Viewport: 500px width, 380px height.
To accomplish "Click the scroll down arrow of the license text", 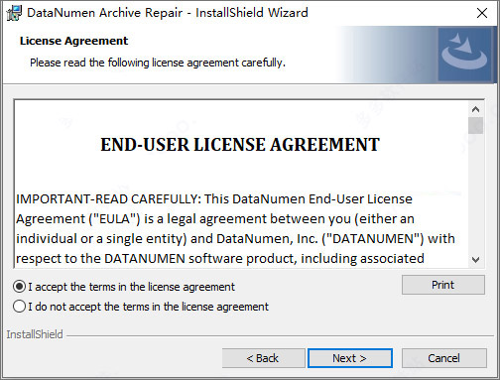I will (475, 260).
